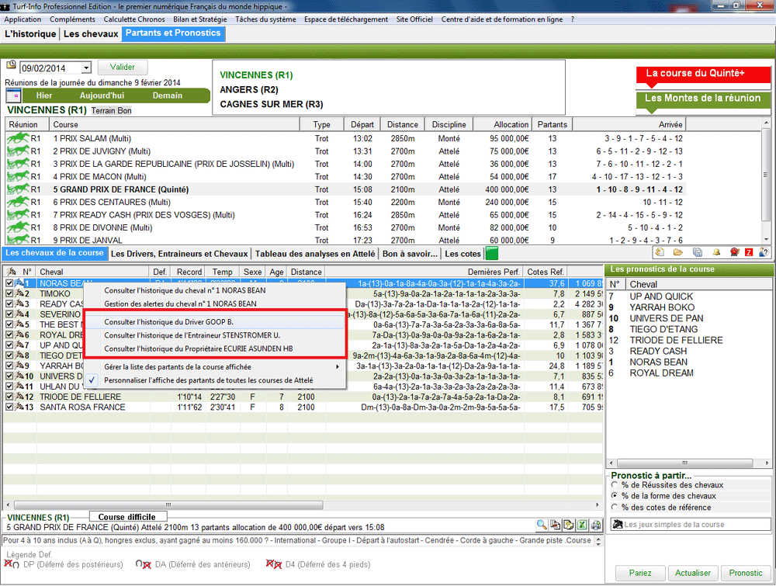Click the magnifying glass search icon
The height and width of the screenshot is (586, 776).
coord(542,525)
